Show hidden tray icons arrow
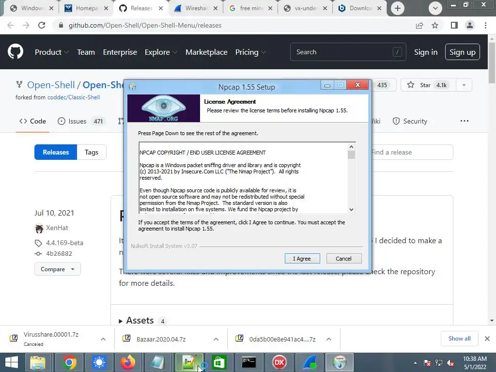Screen dimensions: 496x372 (415, 363)
